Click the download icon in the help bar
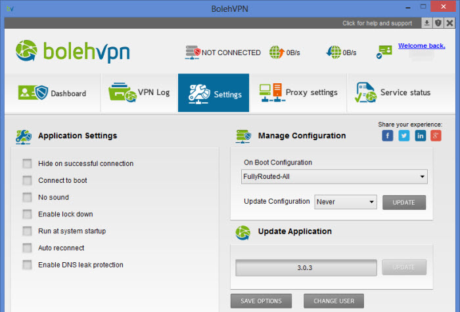The height and width of the screenshot is (312, 460). pos(427,23)
